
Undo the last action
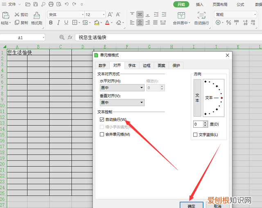point(67,4)
